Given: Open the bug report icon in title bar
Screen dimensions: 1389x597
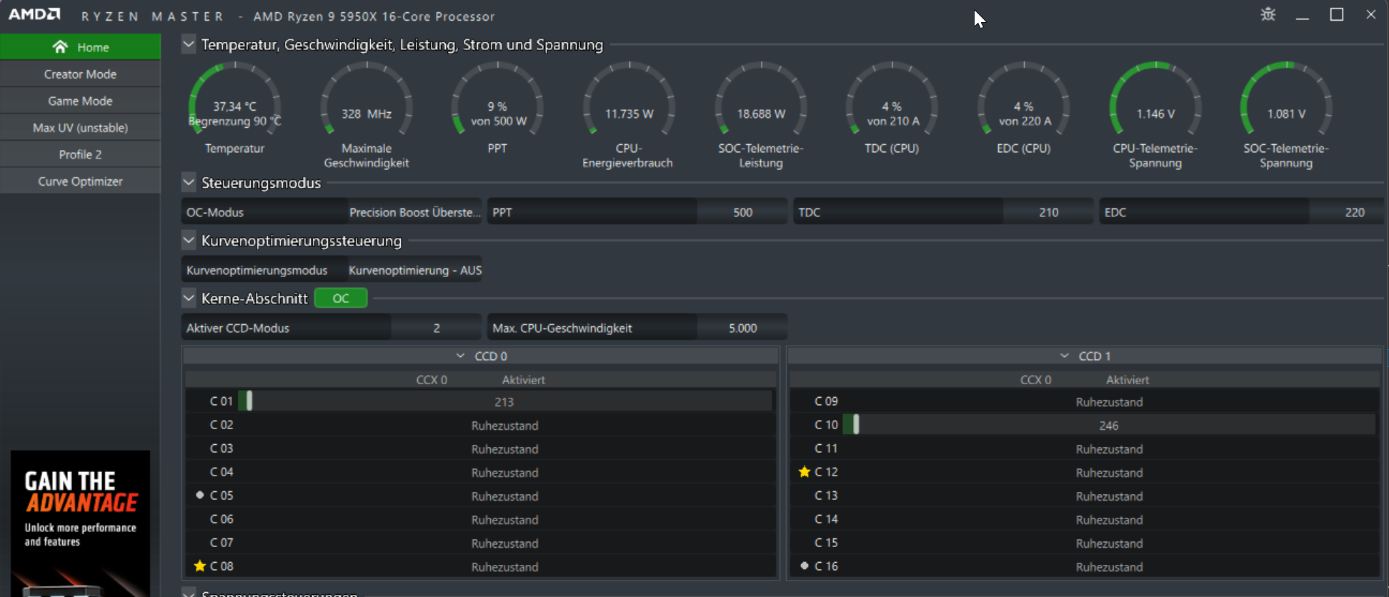Looking at the screenshot, I should coord(1268,14).
